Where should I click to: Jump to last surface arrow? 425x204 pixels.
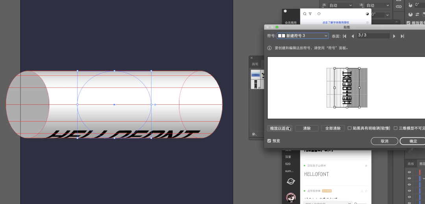(402, 36)
